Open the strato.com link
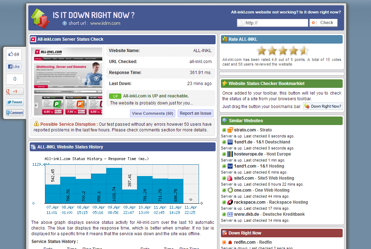 point(245,130)
